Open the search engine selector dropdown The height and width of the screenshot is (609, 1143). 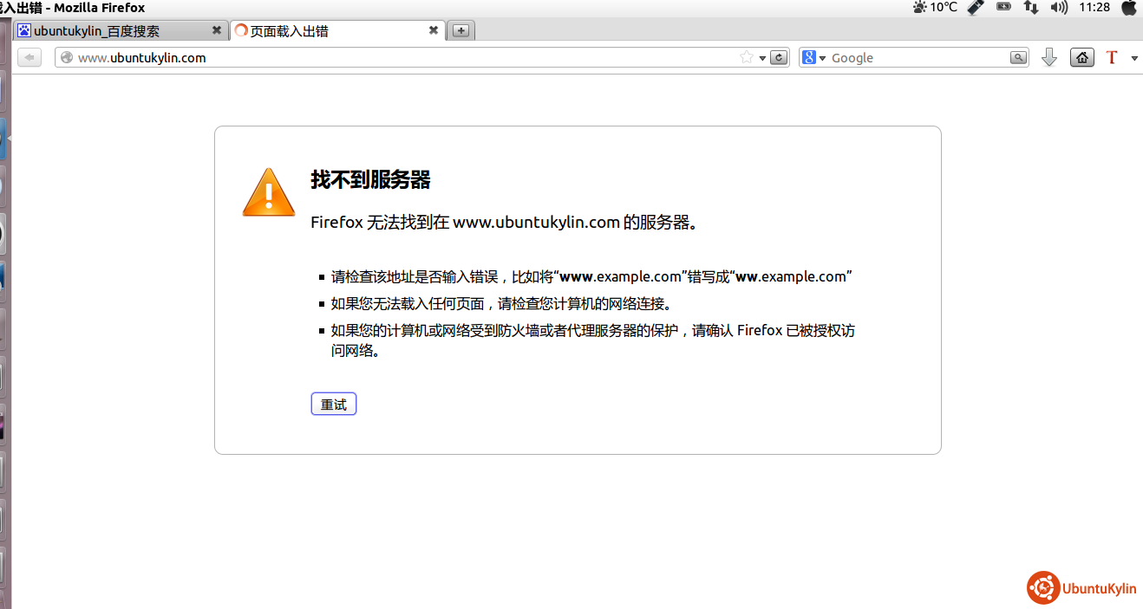[x=813, y=58]
